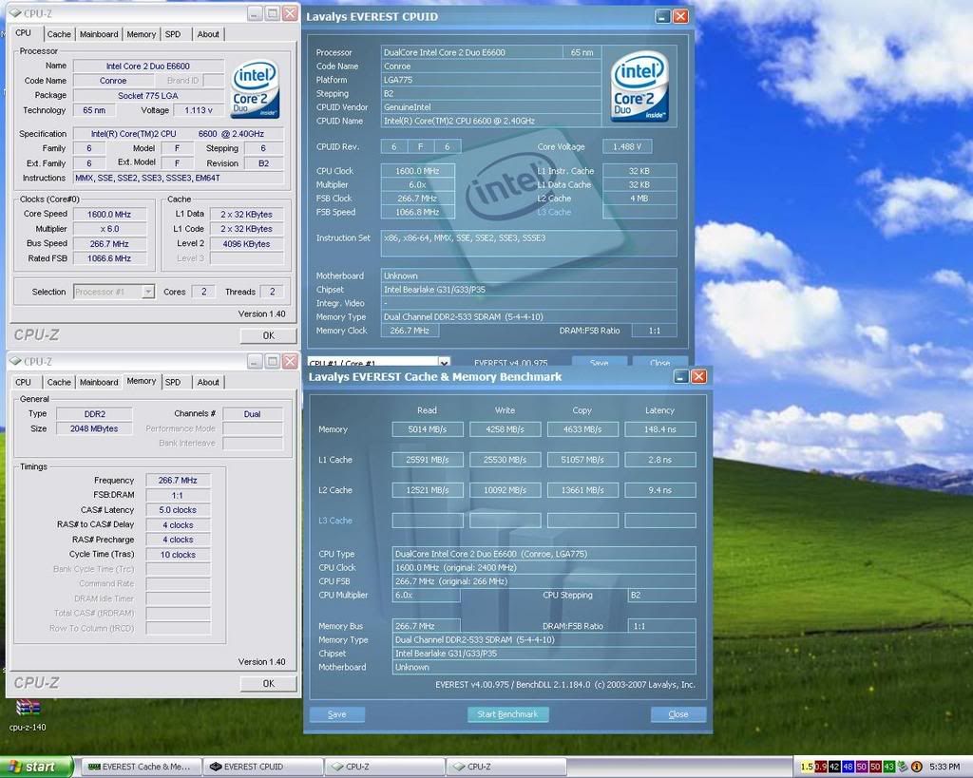Switch to the About tab in CPU-Z
Image resolution: width=973 pixels, height=778 pixels.
tap(208, 33)
